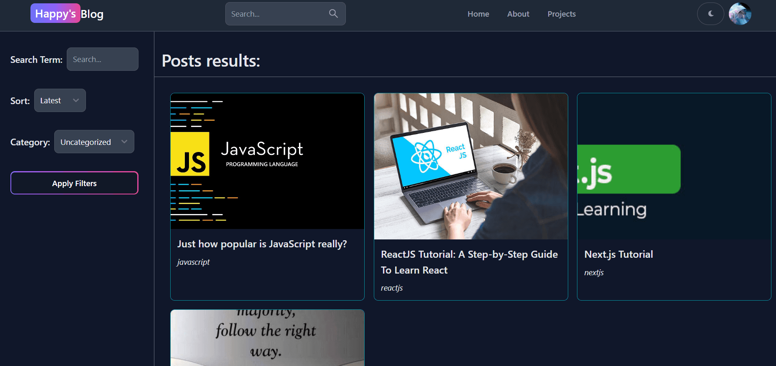
Task: Open the Sort dropdown showing Latest
Action: pyautogui.click(x=60, y=100)
